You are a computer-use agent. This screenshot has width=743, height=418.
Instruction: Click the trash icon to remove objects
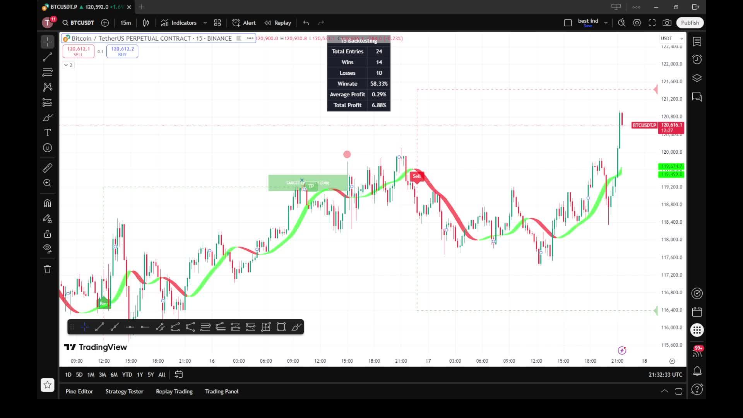(48, 269)
